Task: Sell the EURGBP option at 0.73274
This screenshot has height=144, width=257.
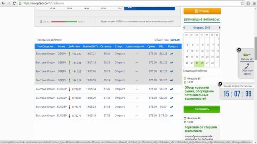Action: [x=171, y=116]
